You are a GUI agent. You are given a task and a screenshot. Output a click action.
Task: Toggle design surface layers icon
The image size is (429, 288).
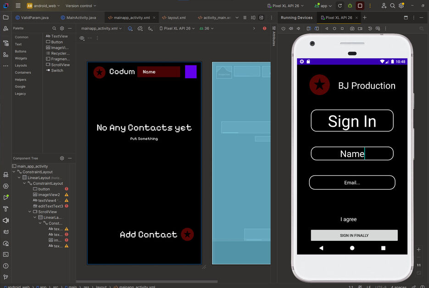coord(130,28)
